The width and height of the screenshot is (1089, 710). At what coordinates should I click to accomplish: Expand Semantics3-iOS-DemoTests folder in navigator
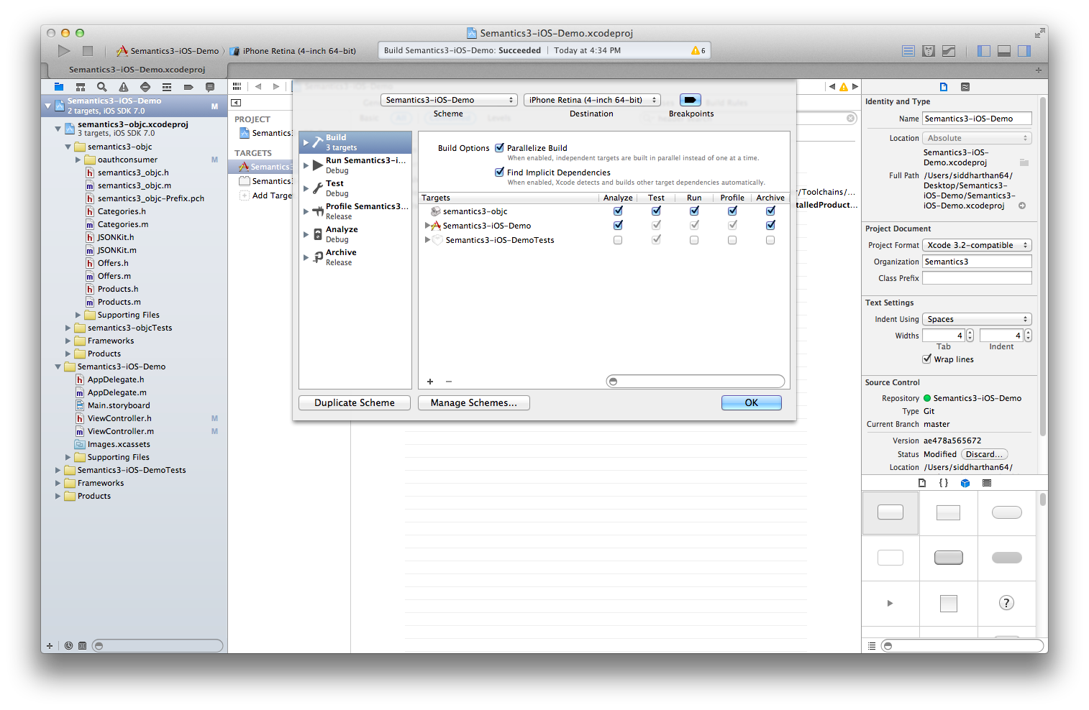[x=58, y=470]
